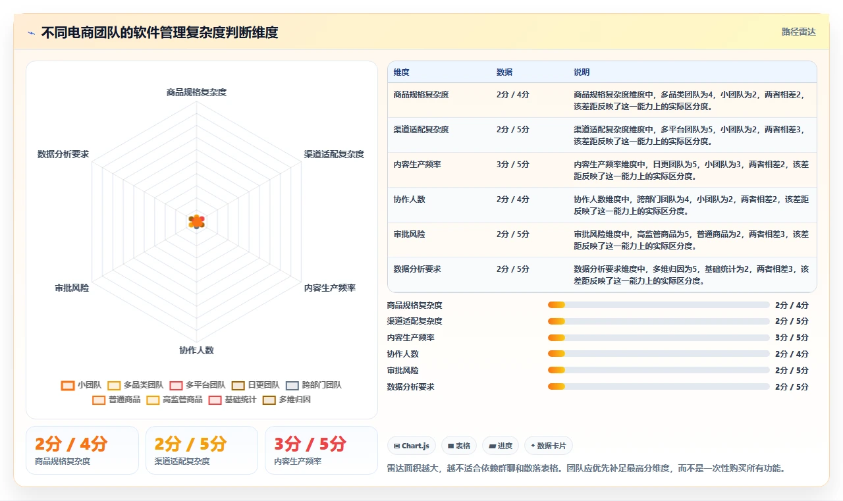The width and height of the screenshot is (843, 501).
Task: Open the 2分 / 5分 渠道适配复杂度 card
Action: 202,450
